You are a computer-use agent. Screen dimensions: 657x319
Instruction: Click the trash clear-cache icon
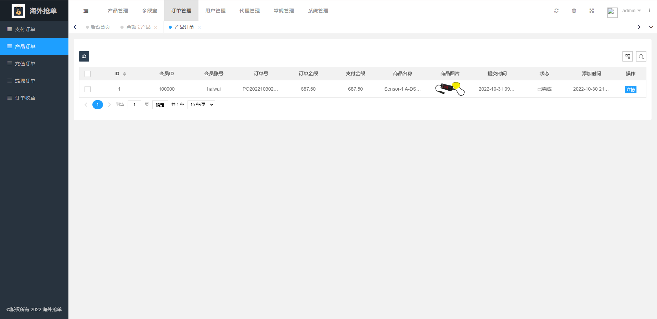(x=574, y=10)
